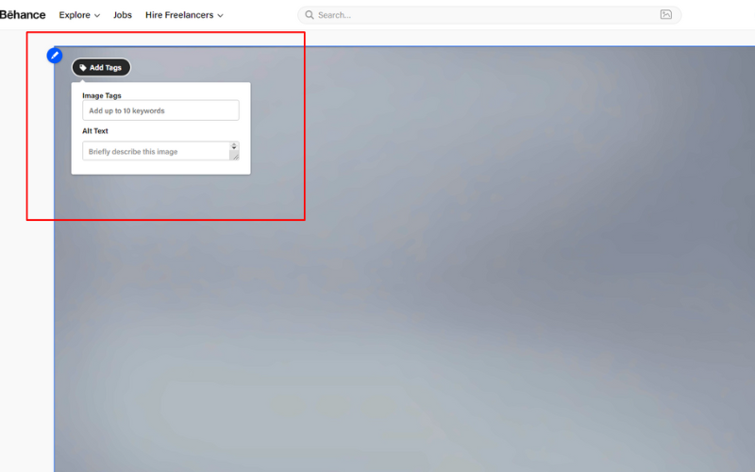Go to the Jobs page
The height and width of the screenshot is (472, 755).
pyautogui.click(x=123, y=15)
